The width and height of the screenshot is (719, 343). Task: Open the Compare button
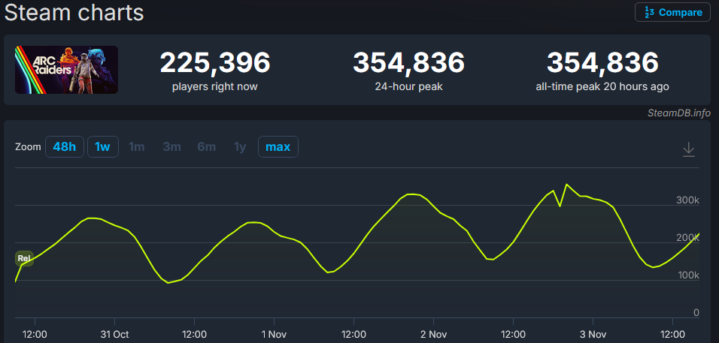click(x=672, y=12)
